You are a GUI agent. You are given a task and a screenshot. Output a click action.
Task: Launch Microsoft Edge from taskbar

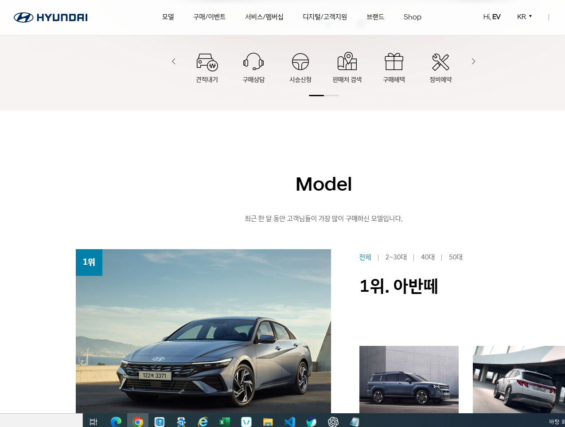coord(116,422)
